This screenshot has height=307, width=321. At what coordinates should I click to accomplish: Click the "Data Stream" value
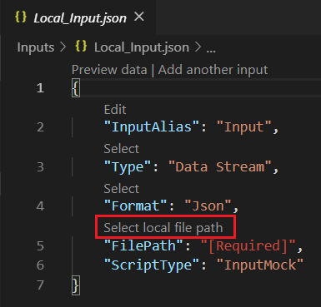tap(220, 167)
